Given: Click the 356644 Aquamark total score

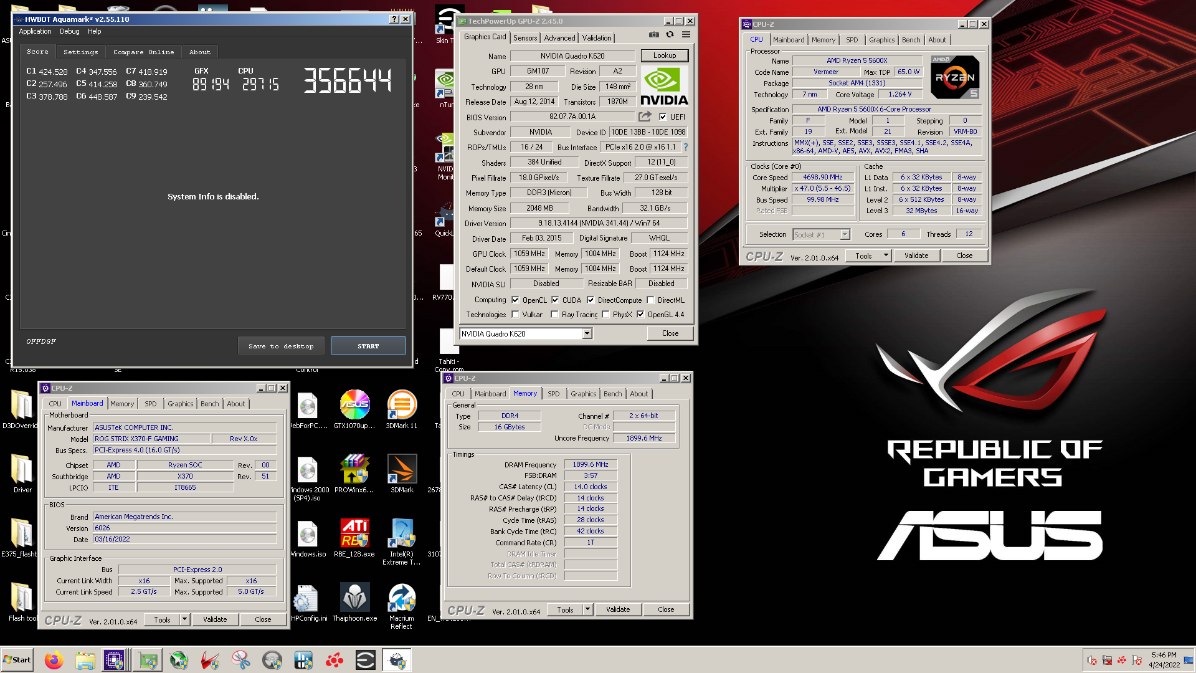Looking at the screenshot, I should 348,81.
